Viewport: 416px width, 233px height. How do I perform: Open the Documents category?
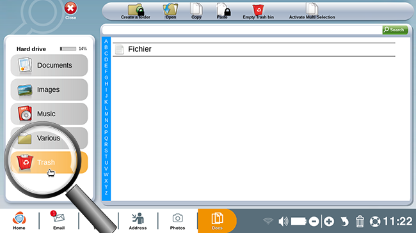(49, 65)
